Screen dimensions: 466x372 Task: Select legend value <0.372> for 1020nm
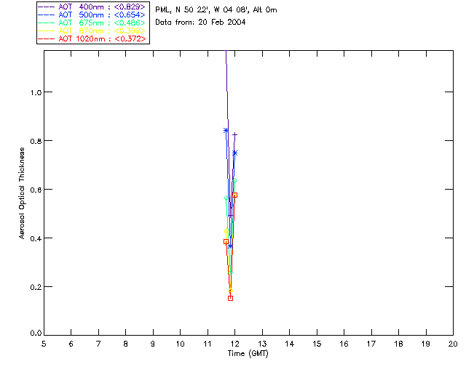(130, 39)
